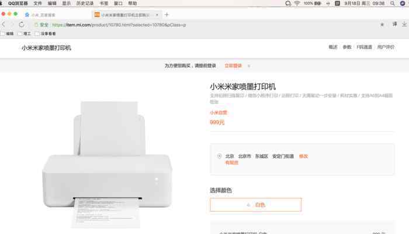This screenshot has width=409, height=234.
Task: Select the 白色 color option
Action: 256,205
